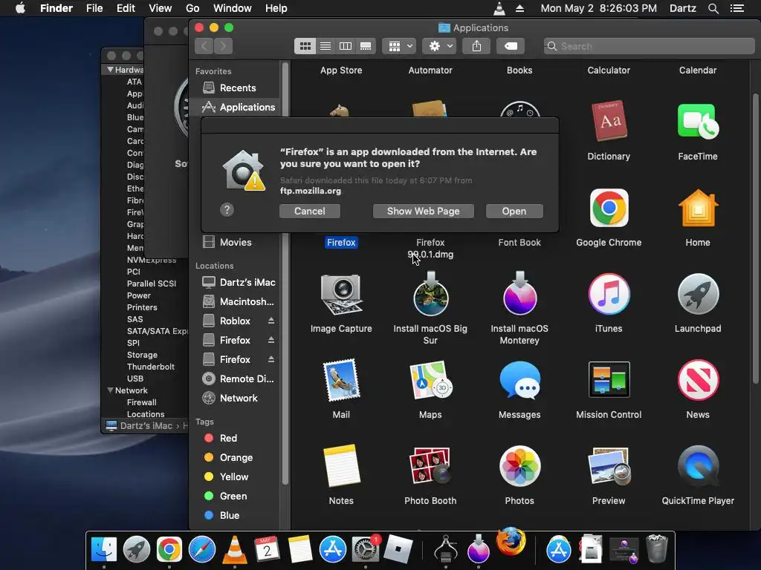Select the Red tag
The image size is (761, 570).
tap(235, 438)
